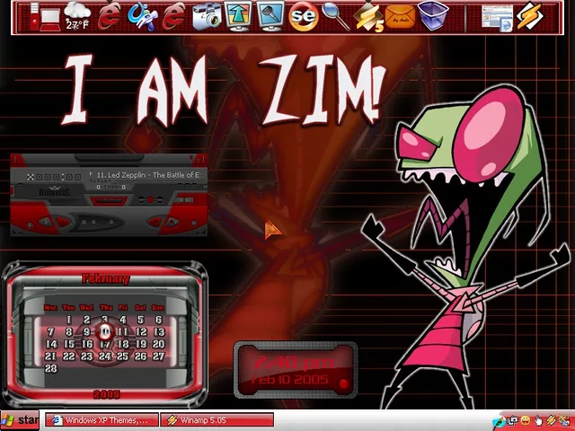Open the orange 'se' circle dock icon

(303, 16)
